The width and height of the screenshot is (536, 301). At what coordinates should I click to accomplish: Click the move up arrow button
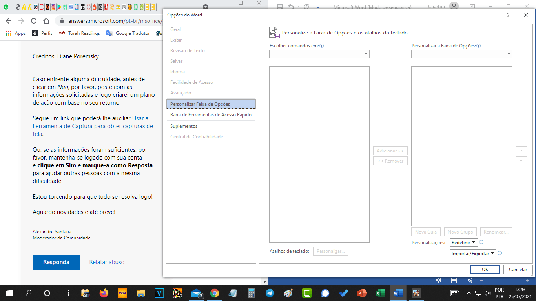(x=521, y=151)
